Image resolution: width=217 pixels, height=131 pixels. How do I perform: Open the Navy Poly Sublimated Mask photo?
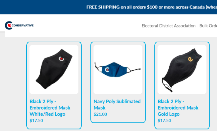pos(118,69)
